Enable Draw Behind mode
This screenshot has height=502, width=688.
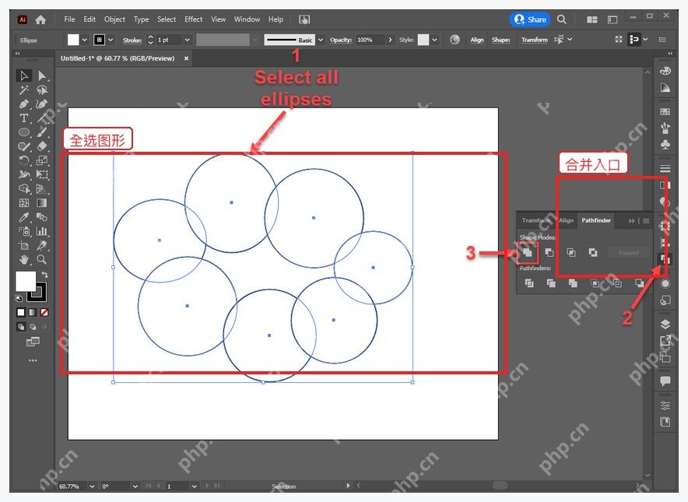pos(33,326)
